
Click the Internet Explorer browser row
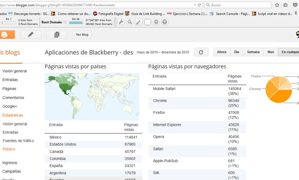[x=197, y=127]
